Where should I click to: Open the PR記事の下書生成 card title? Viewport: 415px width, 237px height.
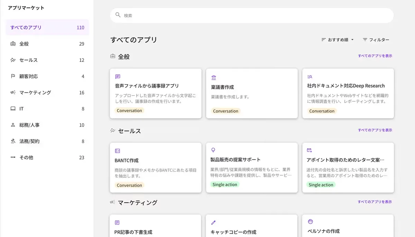click(133, 232)
